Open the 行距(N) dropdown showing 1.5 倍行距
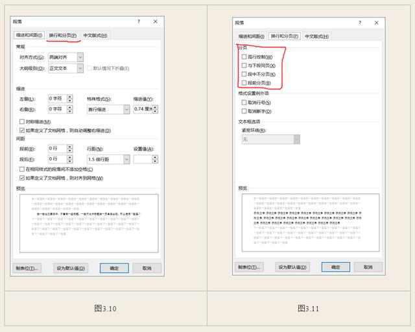Screen dimensions: 415x332 [126, 159]
